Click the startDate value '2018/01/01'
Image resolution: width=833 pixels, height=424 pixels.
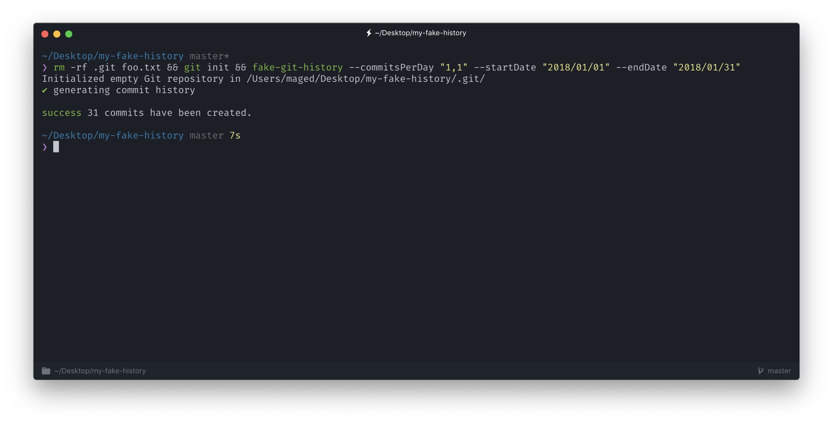[576, 67]
